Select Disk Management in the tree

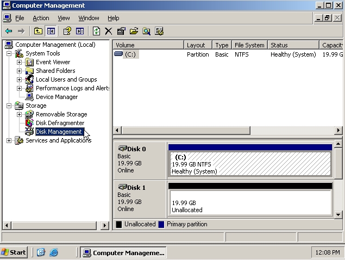(x=59, y=132)
